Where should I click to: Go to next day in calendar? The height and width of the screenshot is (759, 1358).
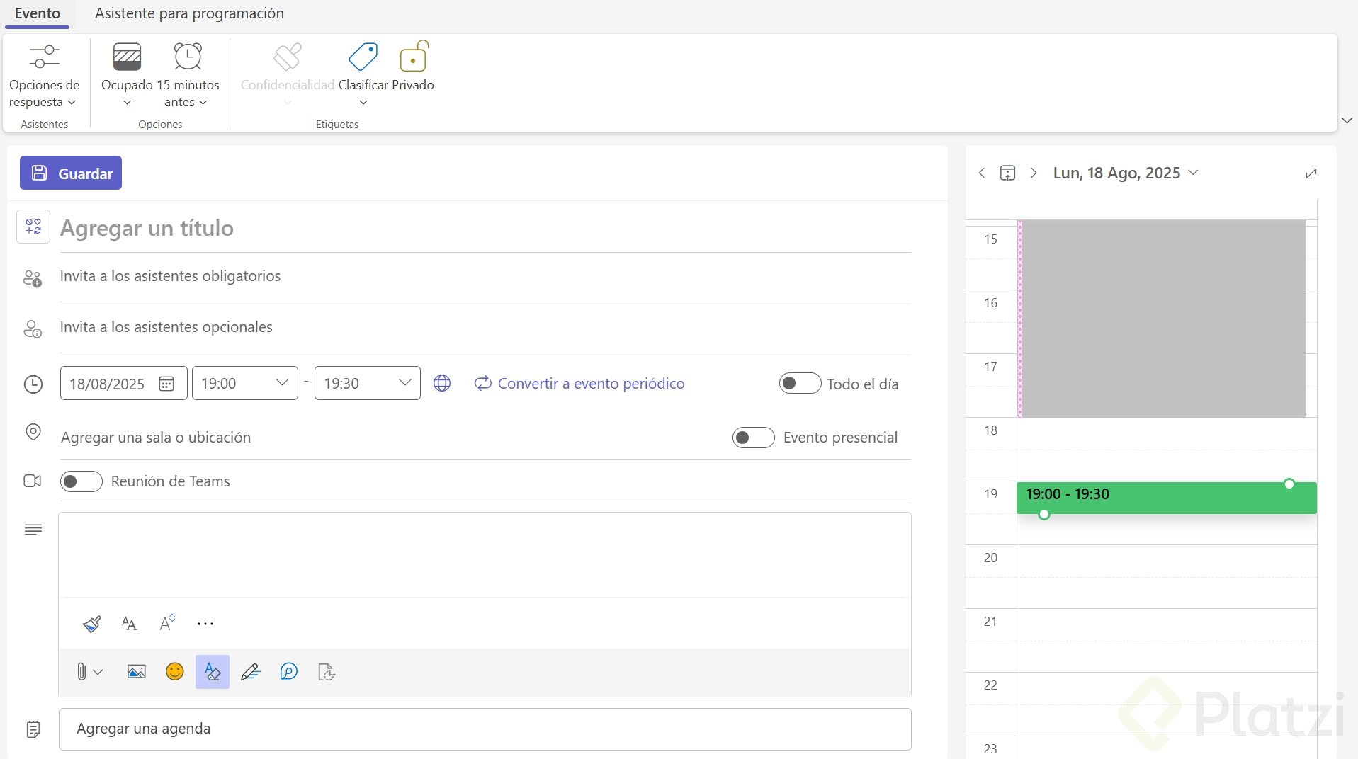coord(1034,173)
